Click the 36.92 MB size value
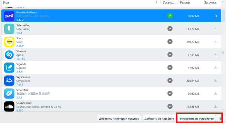Image resolution: width=226 pixels, height=123 pixels. coord(193,16)
